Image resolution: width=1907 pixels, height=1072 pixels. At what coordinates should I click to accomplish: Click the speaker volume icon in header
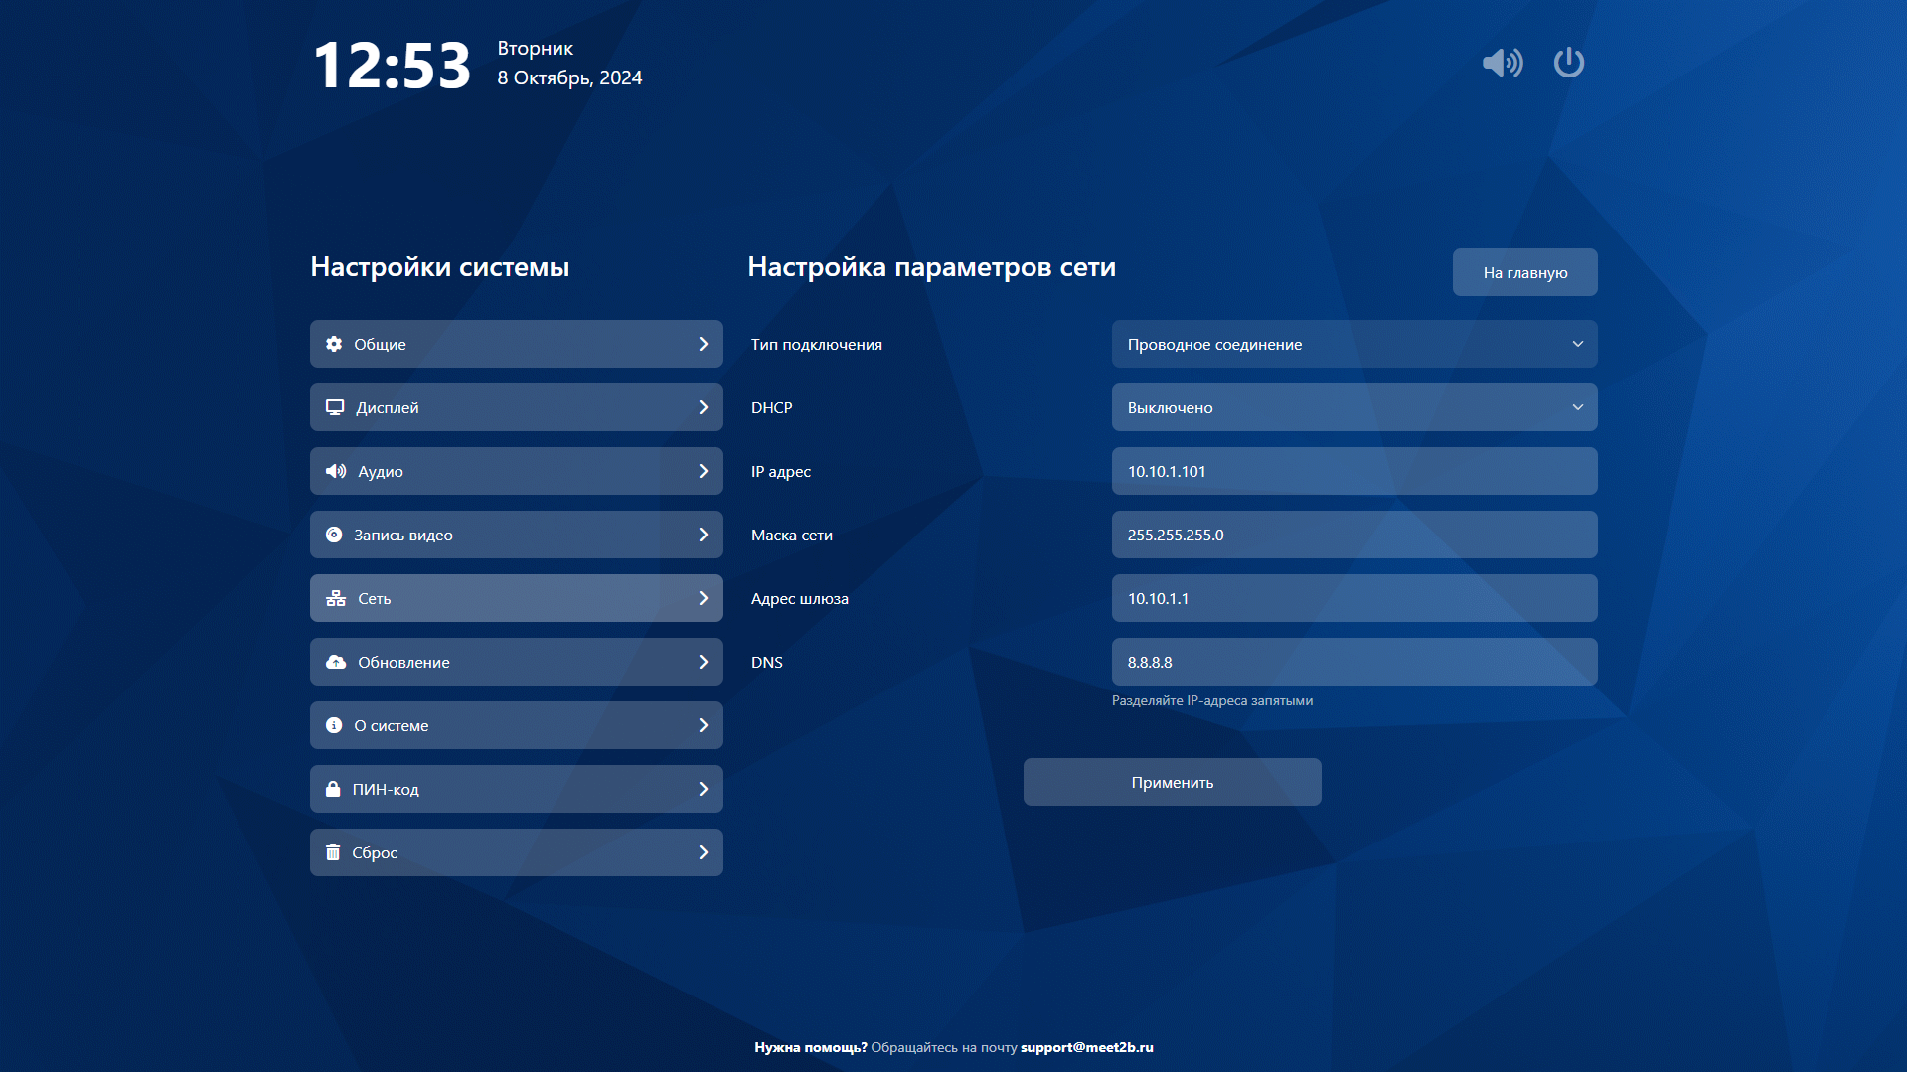point(1502,63)
